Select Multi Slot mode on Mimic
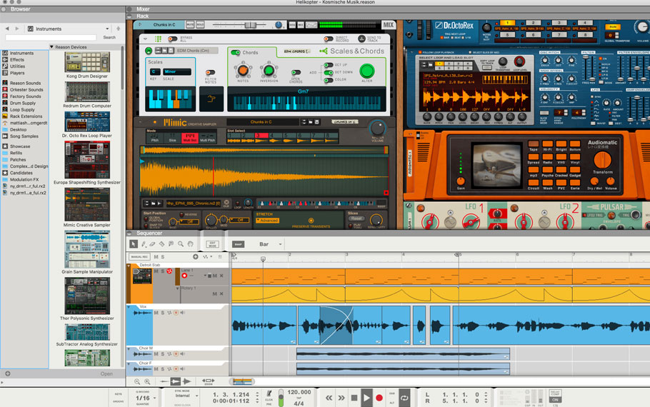The width and height of the screenshot is (650, 407). tap(190, 138)
